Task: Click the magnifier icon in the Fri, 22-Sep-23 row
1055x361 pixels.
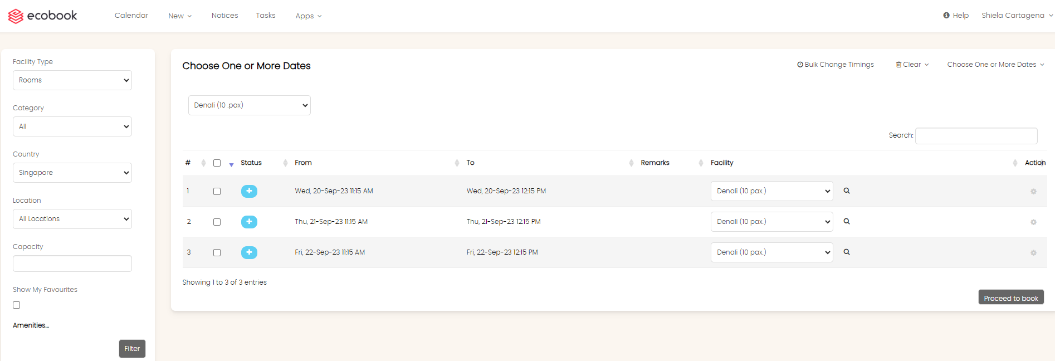Action: tap(847, 252)
